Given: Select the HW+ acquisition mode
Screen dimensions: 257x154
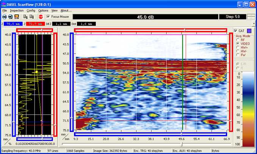Looking at the screenshot, I should [238, 47].
